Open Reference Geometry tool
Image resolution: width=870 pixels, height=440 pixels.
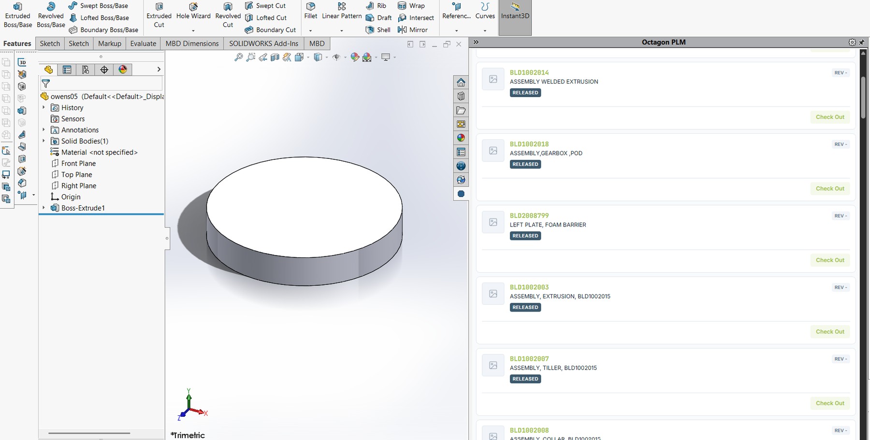[x=456, y=11]
